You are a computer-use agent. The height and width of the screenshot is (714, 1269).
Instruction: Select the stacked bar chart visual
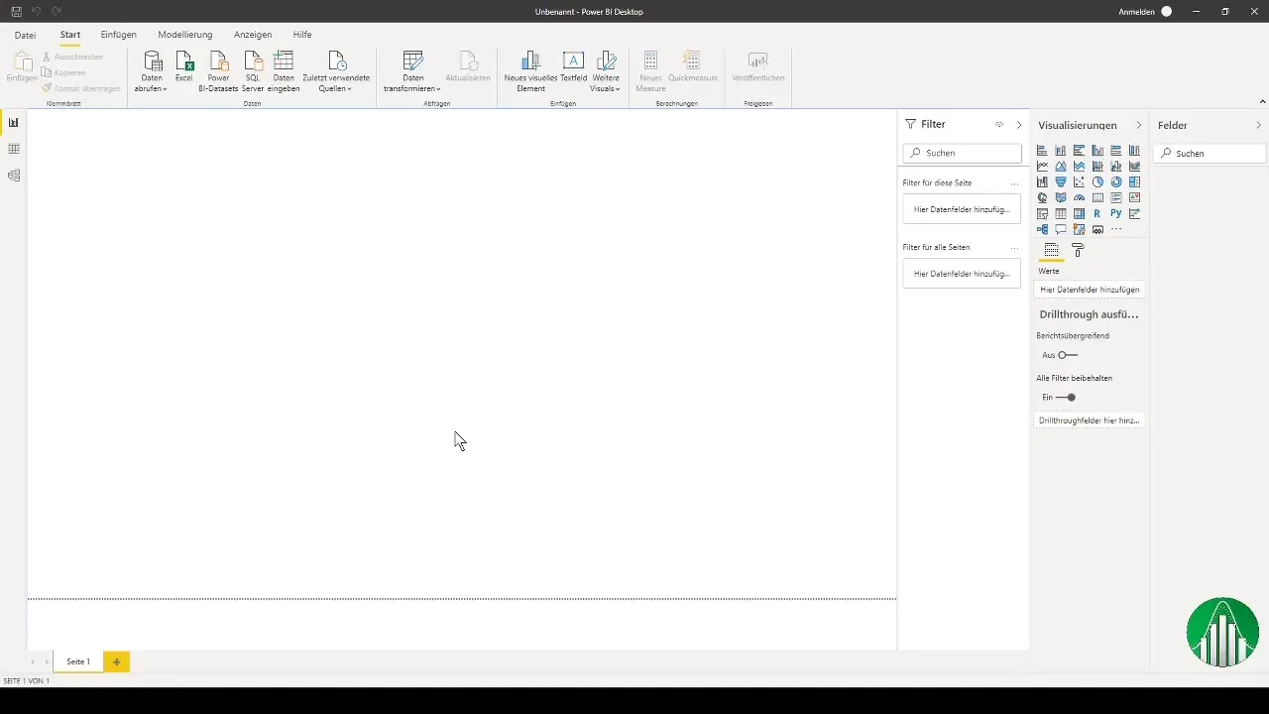1042,151
